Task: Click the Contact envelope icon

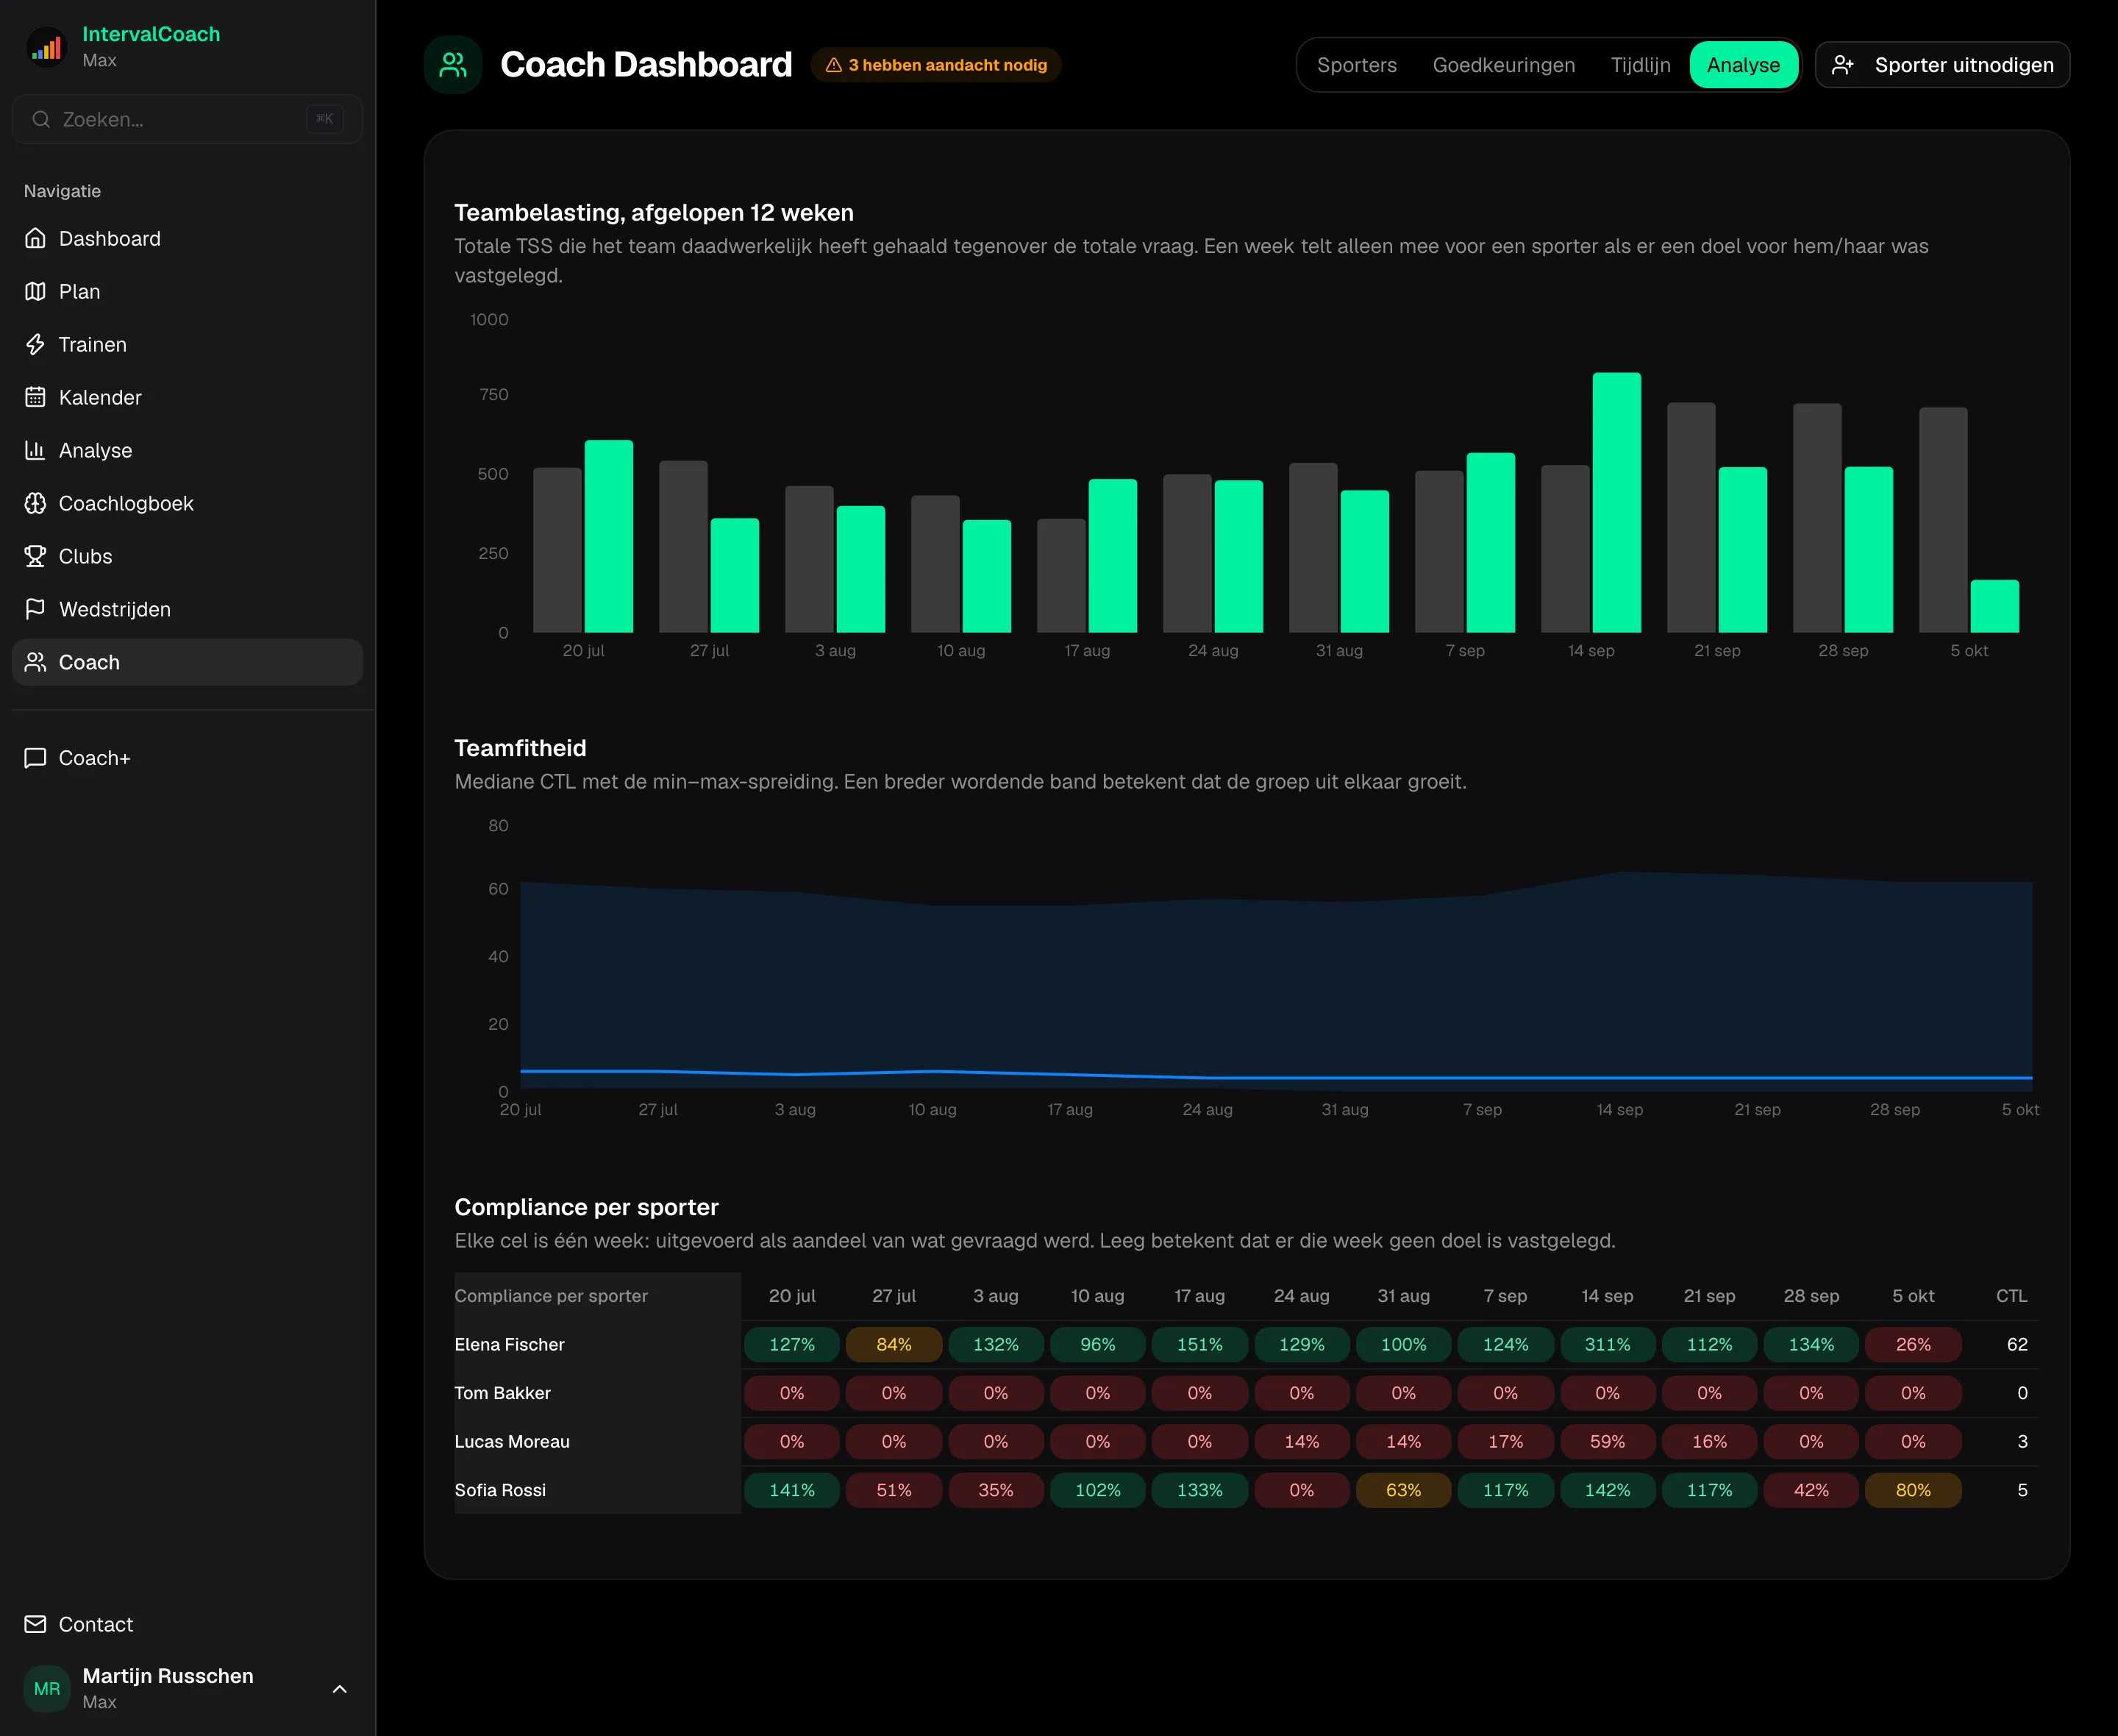Action: click(35, 1624)
